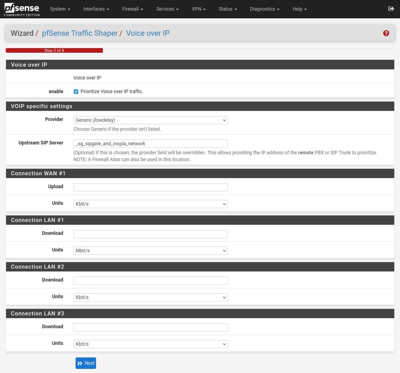This screenshot has width=400, height=373.
Task: Open Units dropdown under Connection LAN #2
Action: pyautogui.click(x=150, y=297)
